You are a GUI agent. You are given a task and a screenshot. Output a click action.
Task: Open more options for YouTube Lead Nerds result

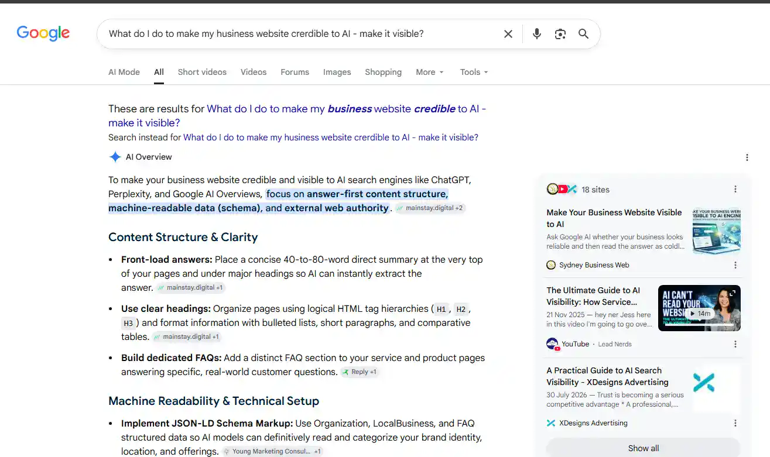(x=735, y=344)
